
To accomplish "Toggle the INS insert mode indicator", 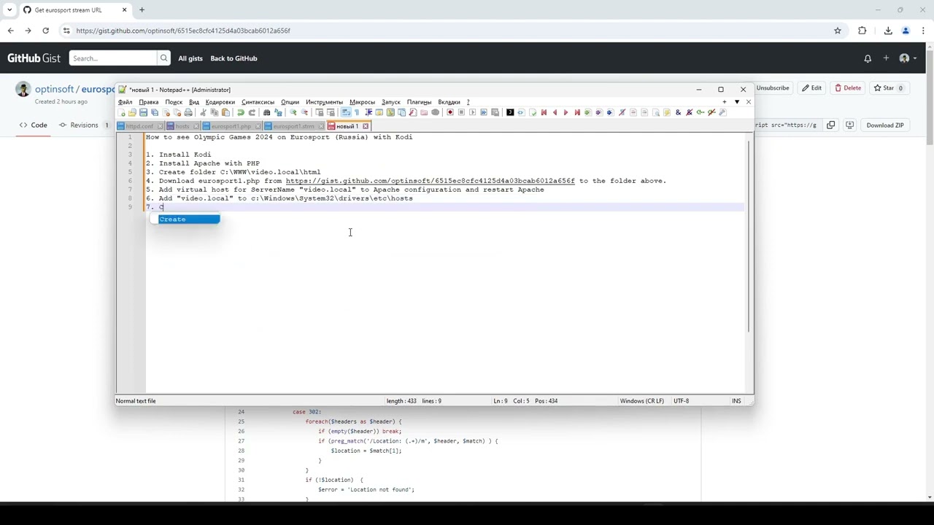I will coord(736,401).
